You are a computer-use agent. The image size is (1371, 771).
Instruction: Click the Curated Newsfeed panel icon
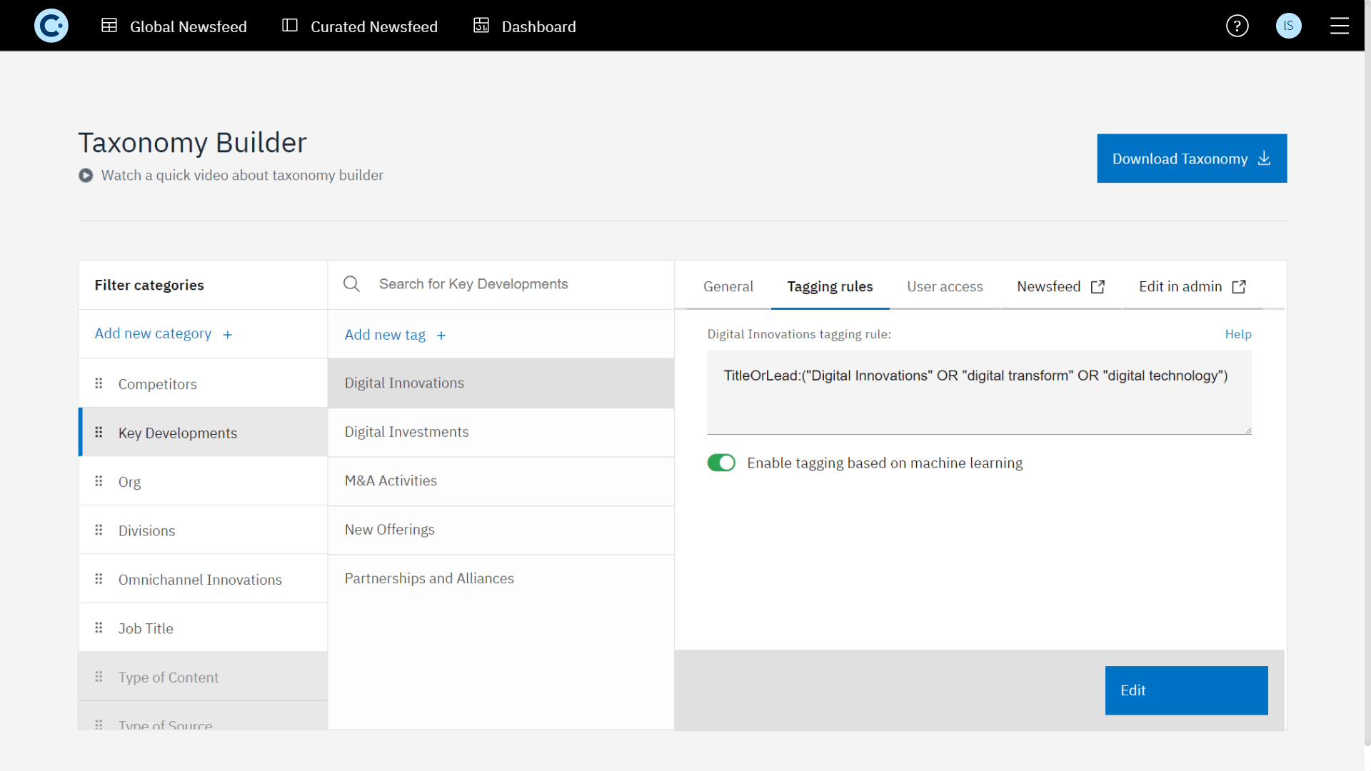click(x=290, y=26)
